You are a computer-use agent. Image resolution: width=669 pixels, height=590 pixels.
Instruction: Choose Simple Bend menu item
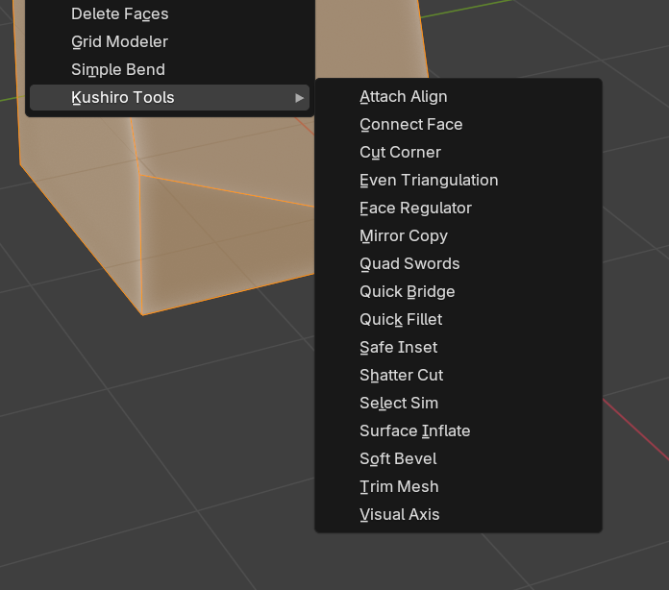(x=169, y=69)
